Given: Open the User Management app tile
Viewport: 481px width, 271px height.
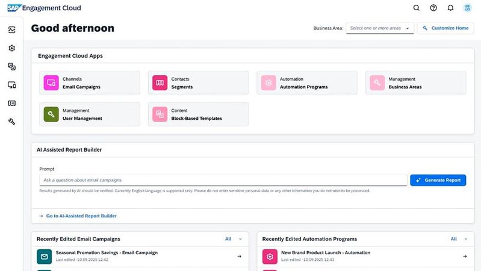Looking at the screenshot, I should [x=90, y=114].
